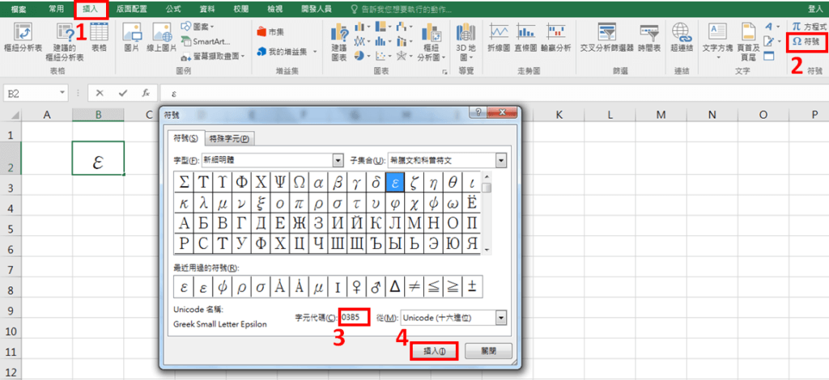Click the 字元代碼 character code field
Screen dimensions: 829x380
pos(355,319)
